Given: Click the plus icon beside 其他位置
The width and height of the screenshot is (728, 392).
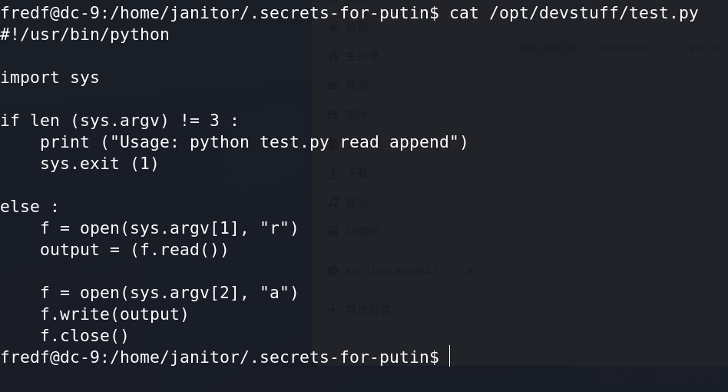Looking at the screenshot, I should tap(333, 310).
